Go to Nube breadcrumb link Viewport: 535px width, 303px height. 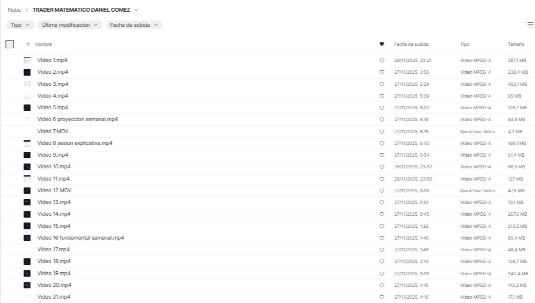14,10
